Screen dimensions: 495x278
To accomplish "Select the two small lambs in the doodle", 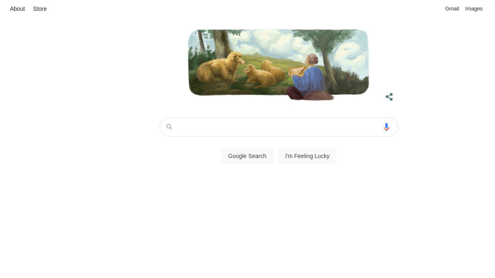I will click(265, 74).
